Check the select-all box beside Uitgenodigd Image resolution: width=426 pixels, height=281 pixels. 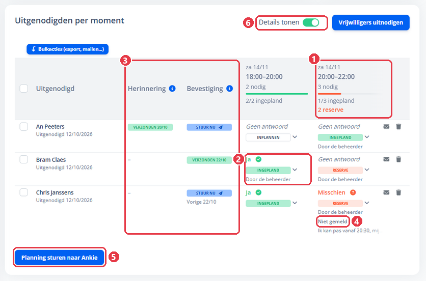click(x=24, y=89)
